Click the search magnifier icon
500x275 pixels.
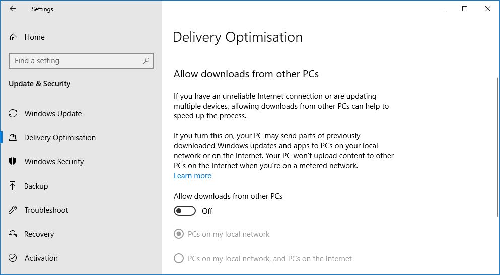click(146, 61)
